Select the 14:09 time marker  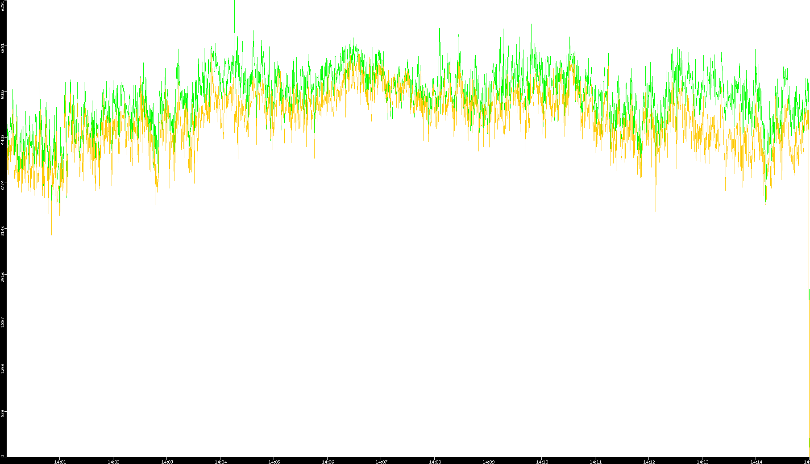(488, 462)
